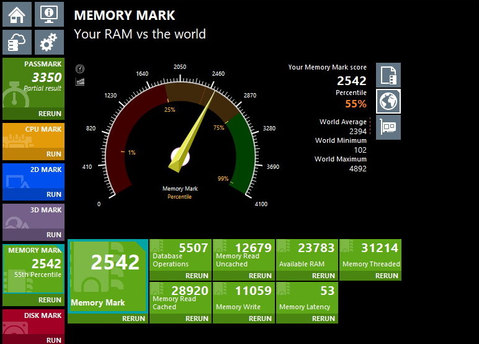The width and height of the screenshot is (479, 344).
Task: Click the 99% marker on the gauge
Action: (223, 179)
